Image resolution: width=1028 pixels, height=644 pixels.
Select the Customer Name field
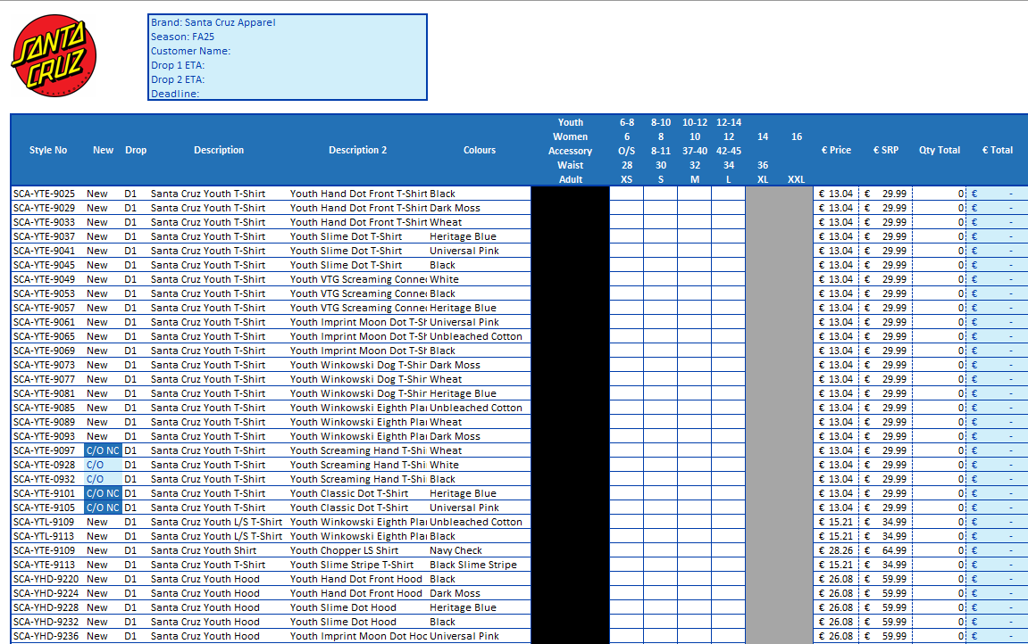coord(190,51)
